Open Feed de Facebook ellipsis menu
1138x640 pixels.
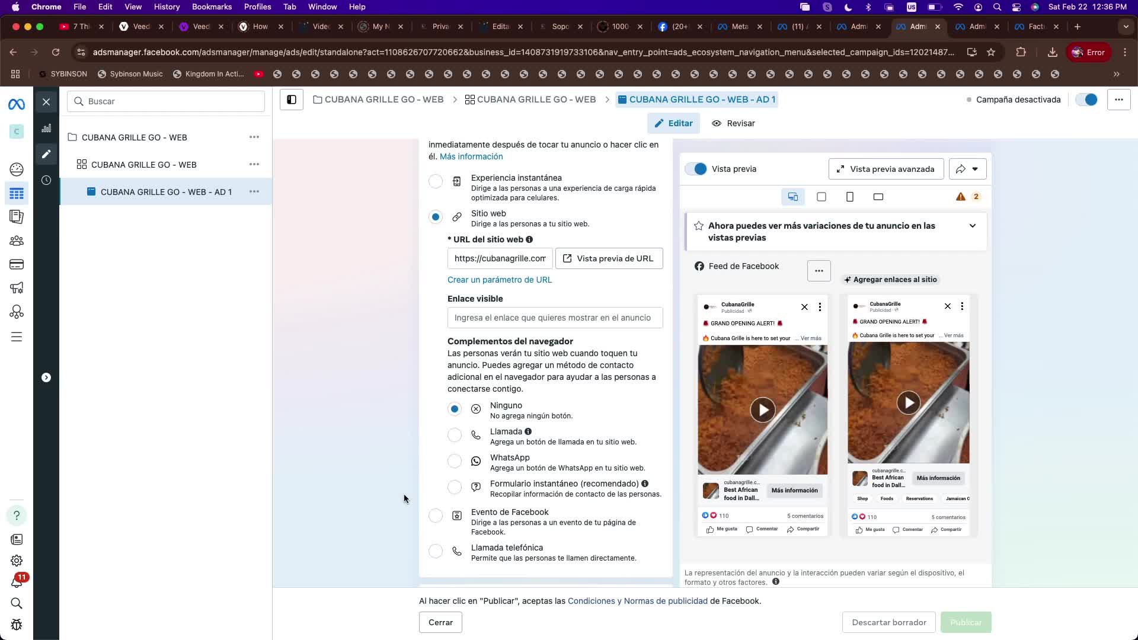[x=819, y=271]
